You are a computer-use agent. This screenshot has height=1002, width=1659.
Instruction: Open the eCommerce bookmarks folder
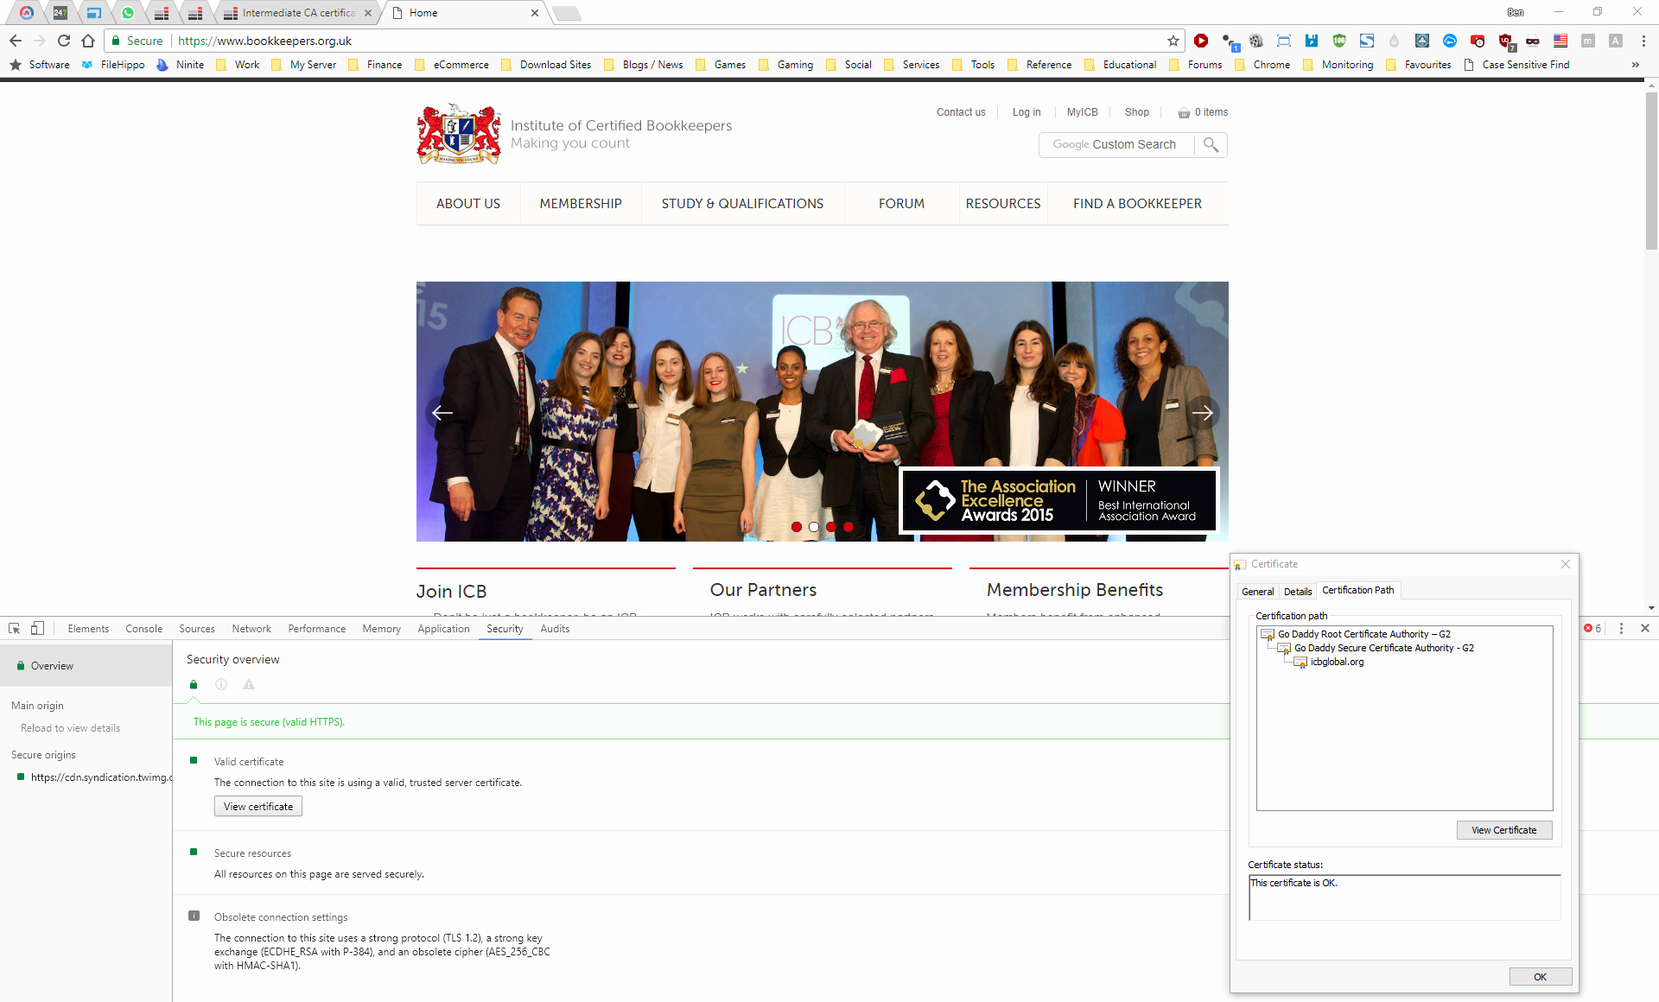452,65
